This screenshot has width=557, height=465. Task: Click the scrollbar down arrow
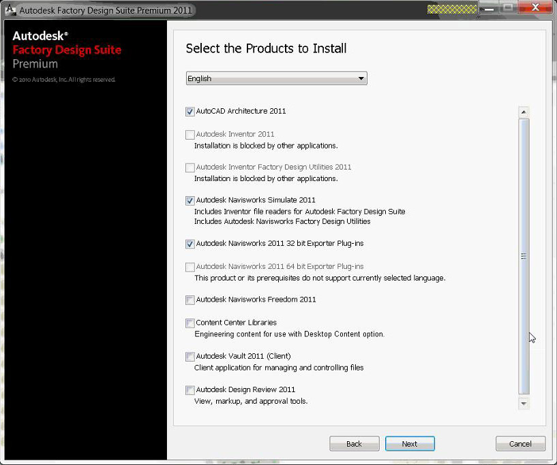tap(523, 403)
